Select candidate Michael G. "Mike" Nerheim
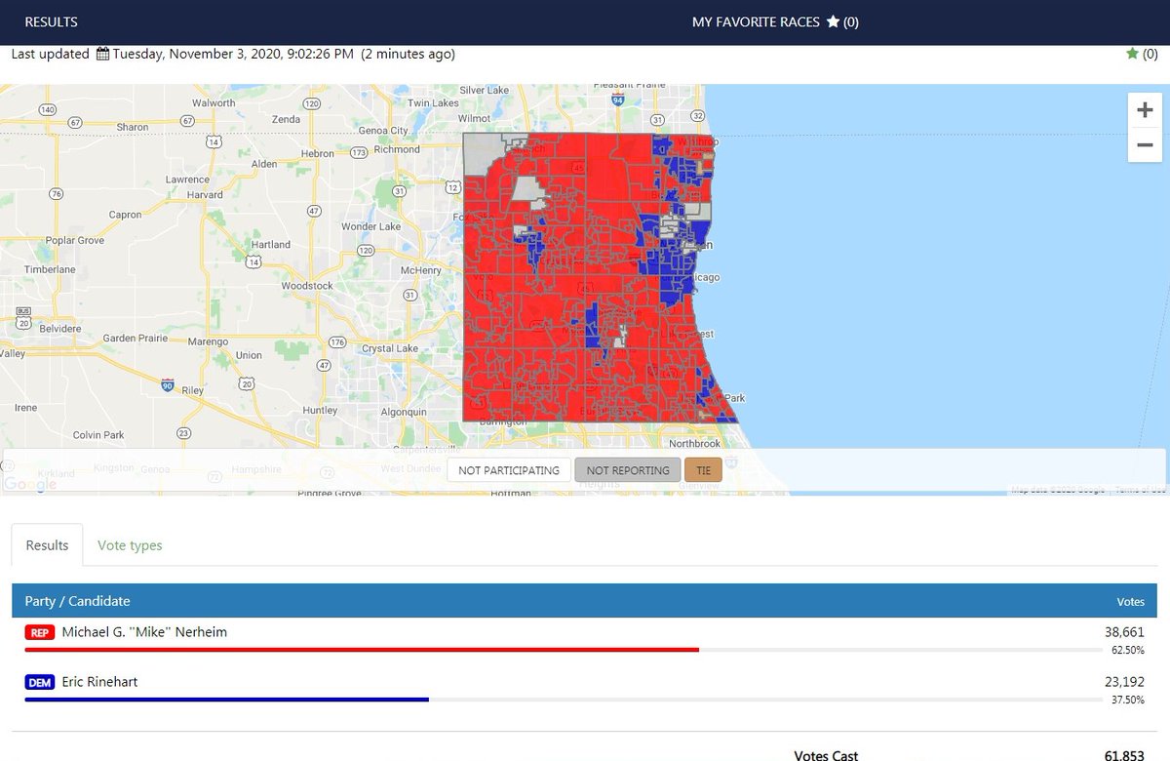 tap(144, 632)
